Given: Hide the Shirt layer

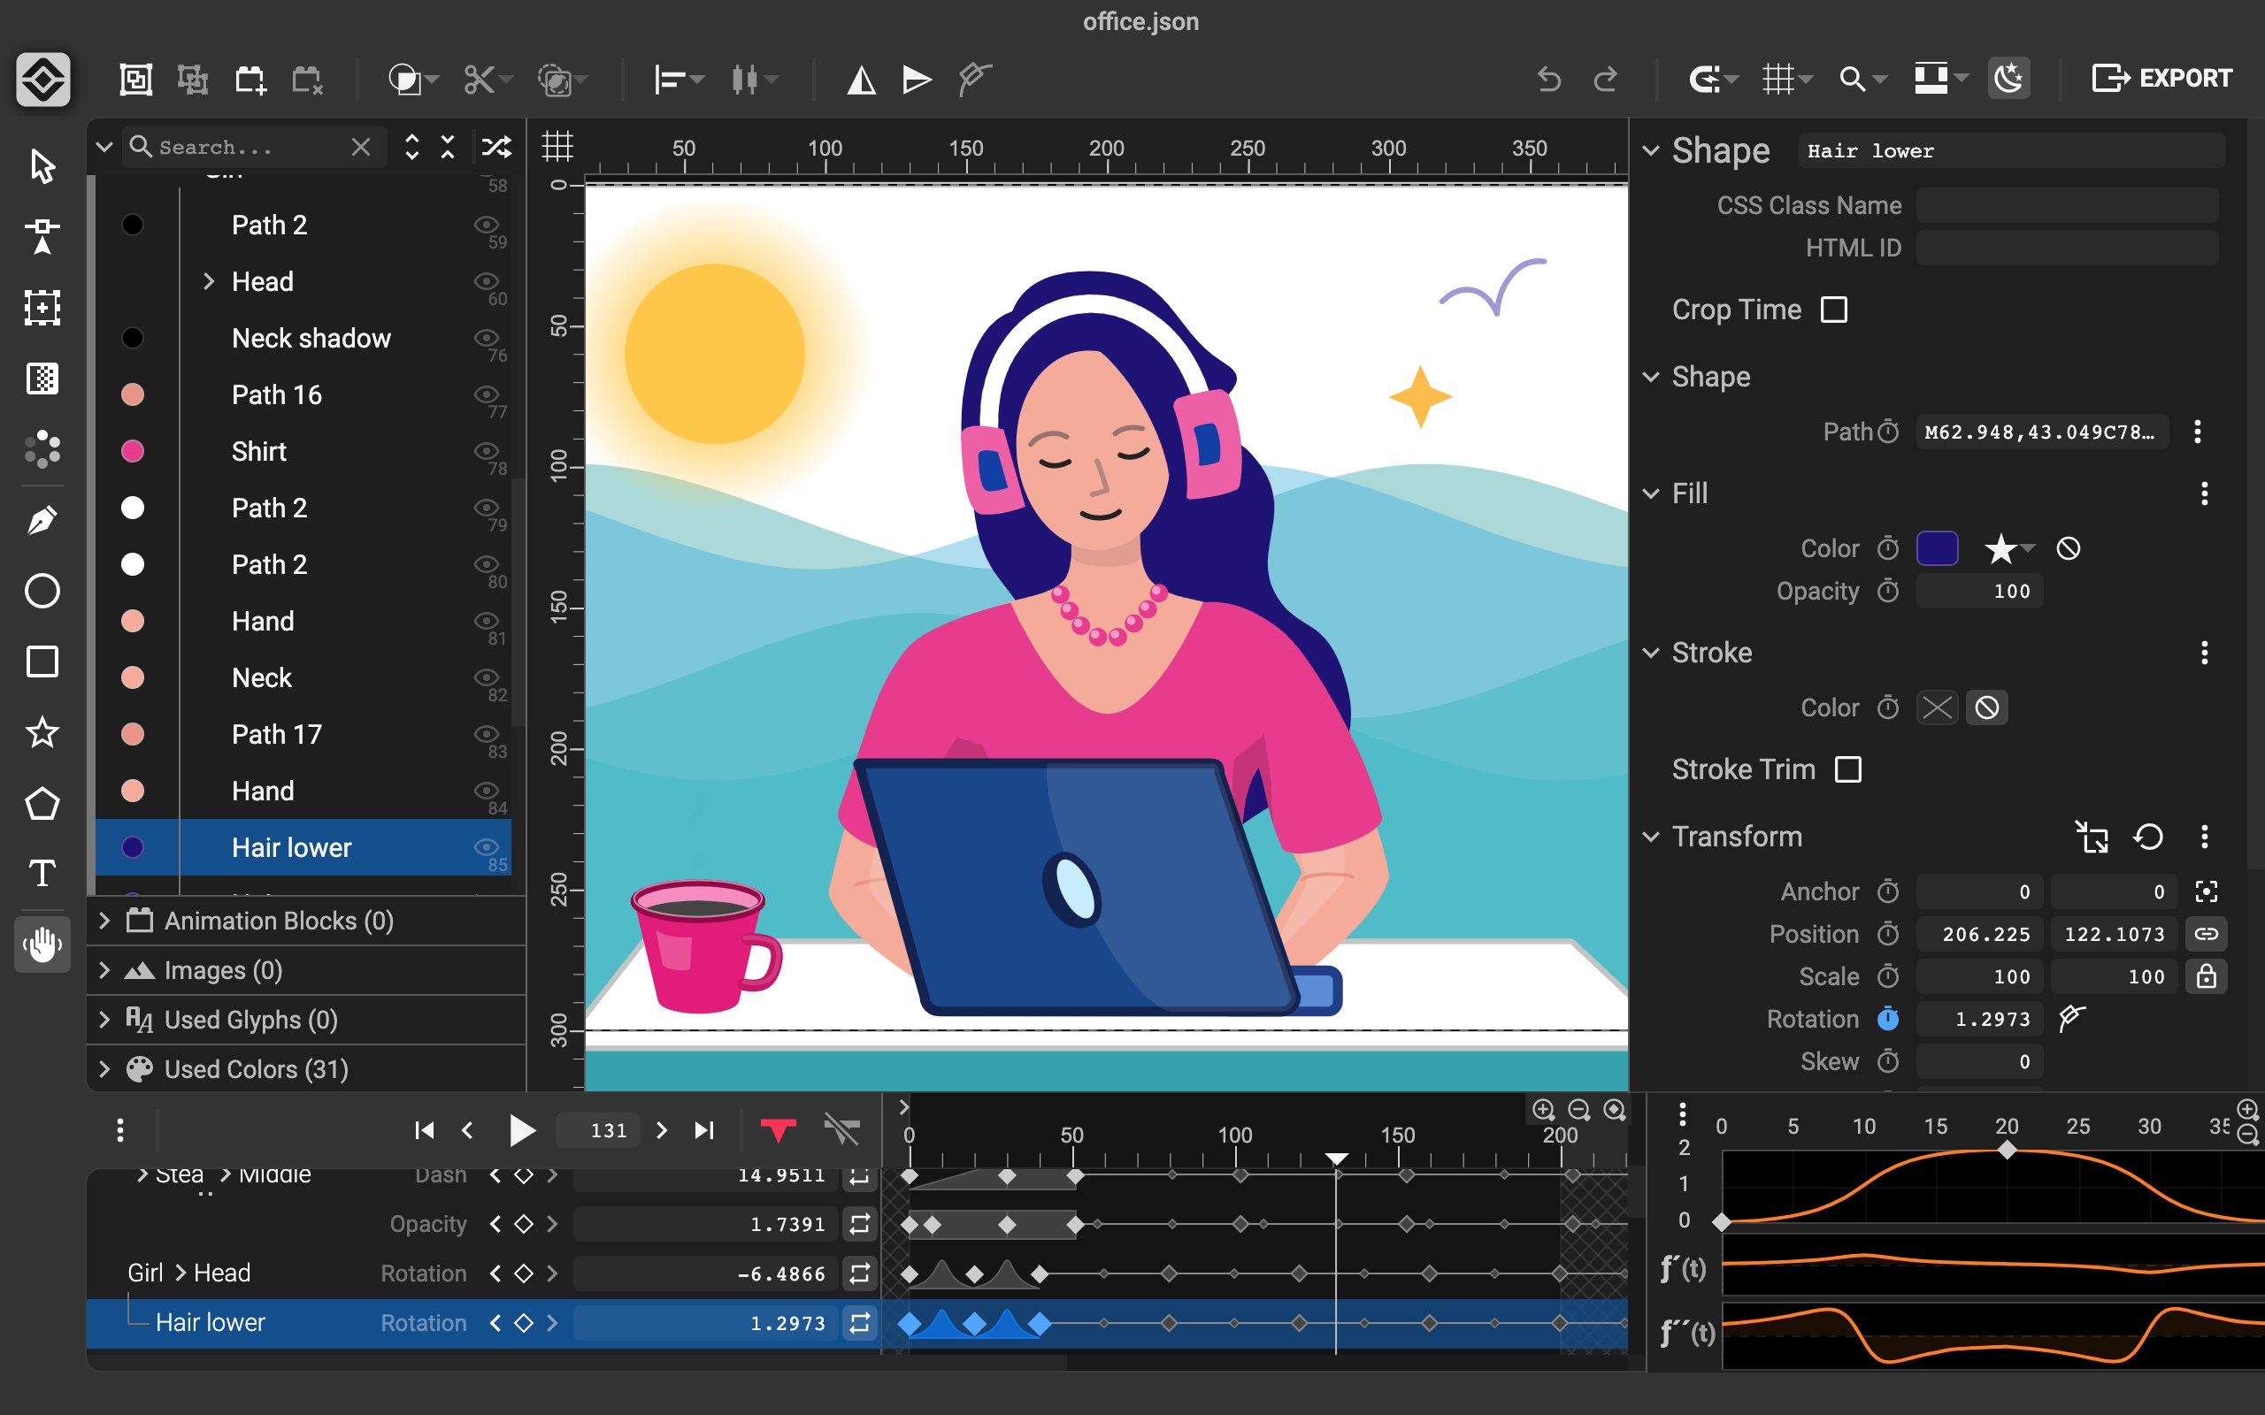Looking at the screenshot, I should [x=486, y=451].
